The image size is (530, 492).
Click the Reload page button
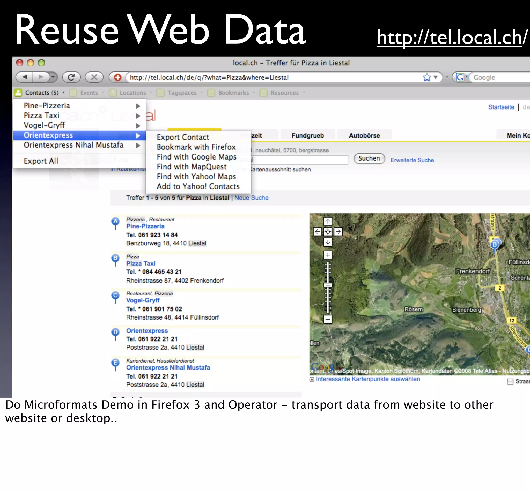coord(71,77)
